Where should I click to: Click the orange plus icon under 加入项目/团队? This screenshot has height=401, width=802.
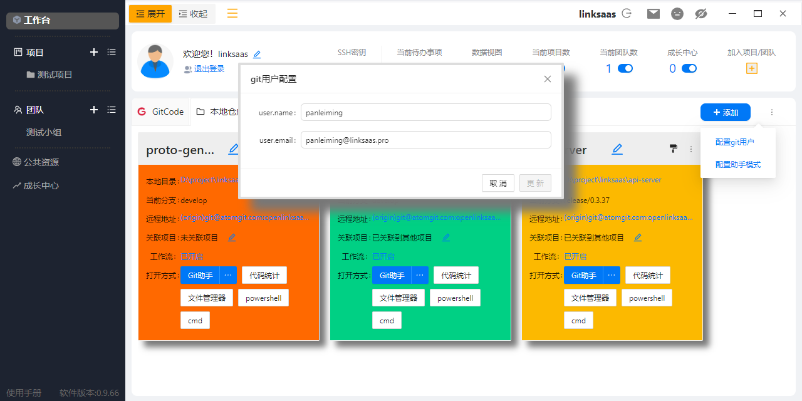click(x=752, y=68)
